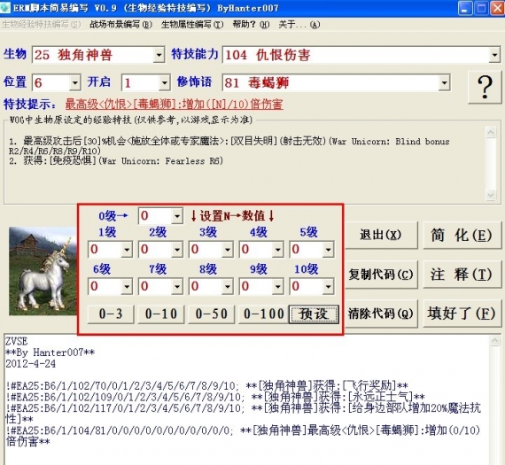Open the 帮助 help menu

[252, 25]
